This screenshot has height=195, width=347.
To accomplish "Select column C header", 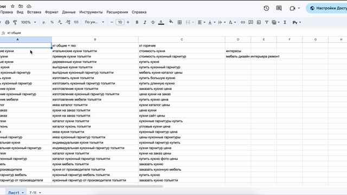I will point(182,40).
